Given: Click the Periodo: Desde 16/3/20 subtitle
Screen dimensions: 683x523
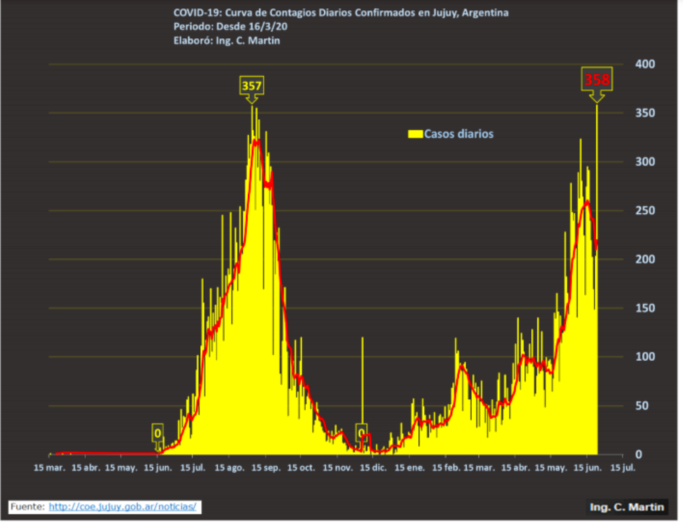Looking at the screenshot, I should click(x=230, y=27).
